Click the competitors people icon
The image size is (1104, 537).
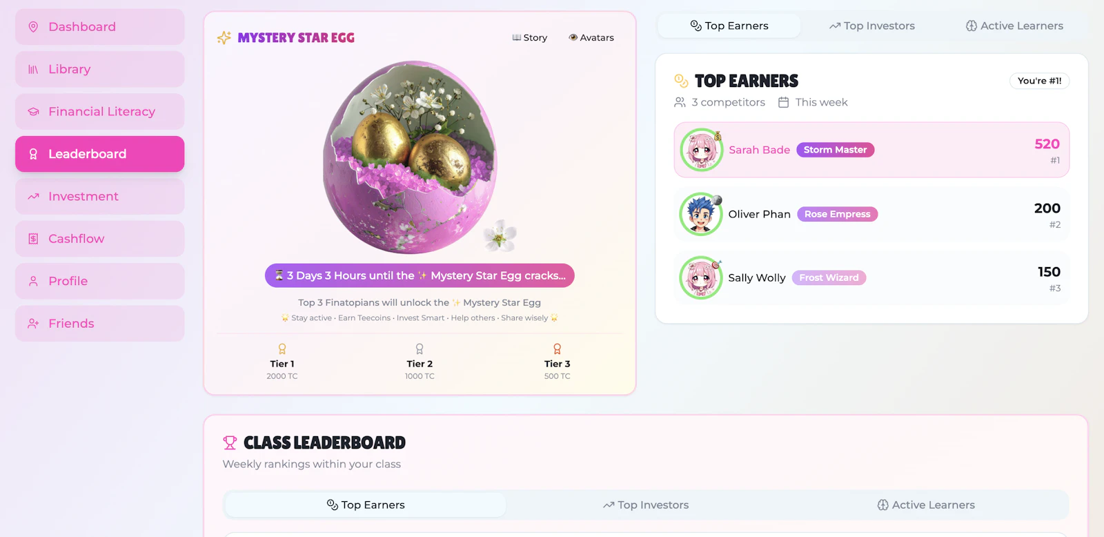pyautogui.click(x=680, y=102)
